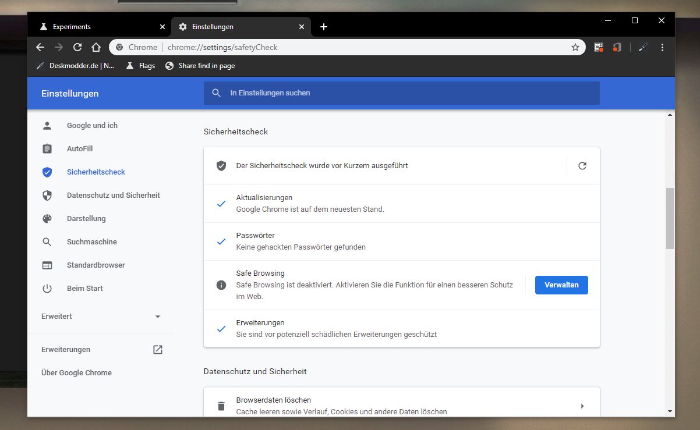Select the Einstellungen tab

[x=241, y=27]
